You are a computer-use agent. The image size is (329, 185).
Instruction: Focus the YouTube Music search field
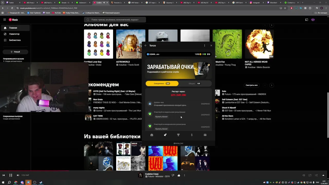click(x=115, y=20)
